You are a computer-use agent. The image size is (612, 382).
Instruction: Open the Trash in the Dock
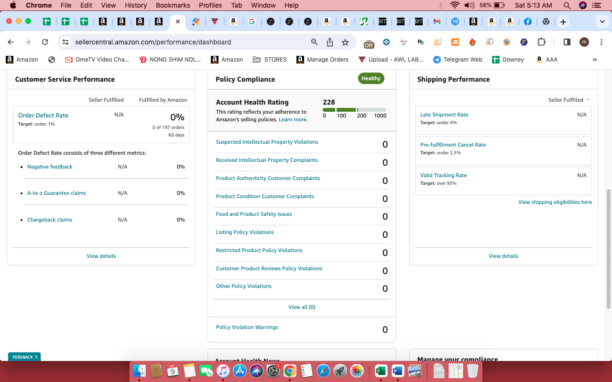[472, 371]
